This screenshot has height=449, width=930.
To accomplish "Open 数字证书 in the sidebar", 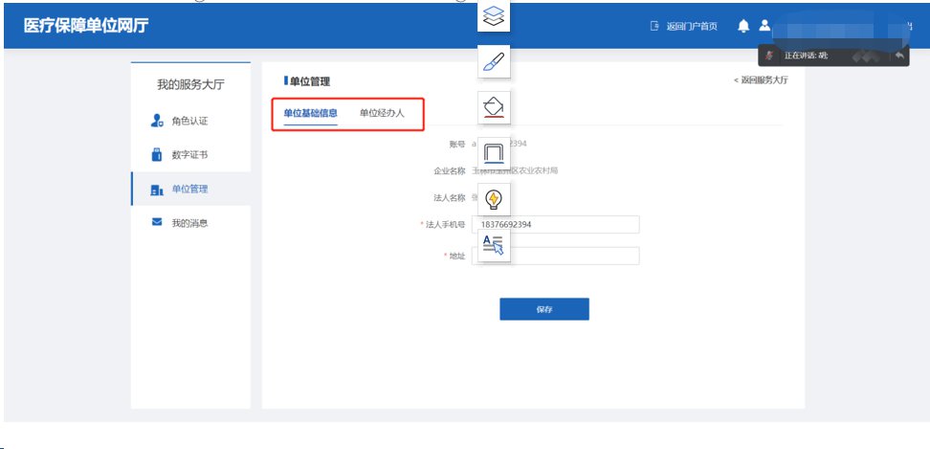I will coord(188,155).
